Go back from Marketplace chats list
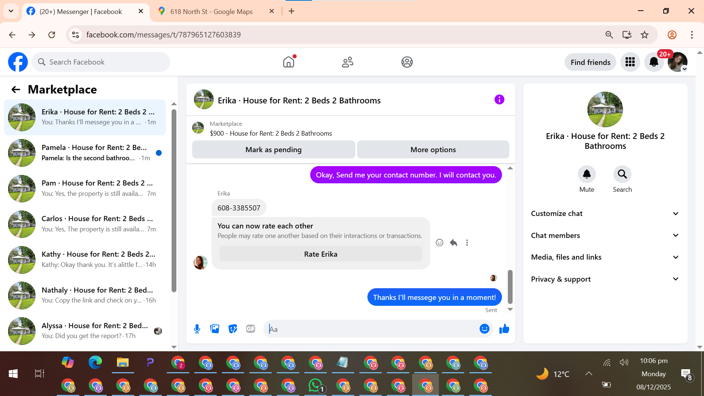 tap(15, 89)
